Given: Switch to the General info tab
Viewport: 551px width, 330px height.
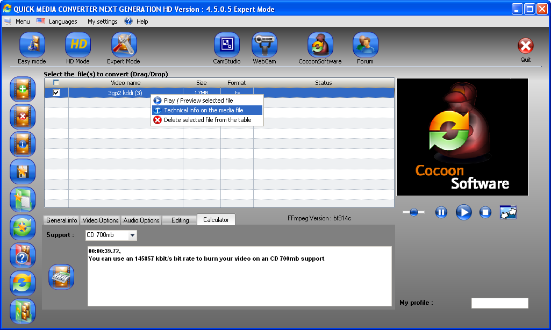Looking at the screenshot, I should tap(61, 220).
